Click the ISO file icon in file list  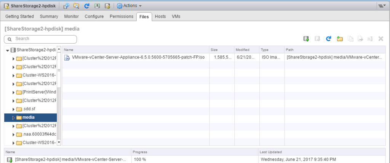click(x=67, y=58)
